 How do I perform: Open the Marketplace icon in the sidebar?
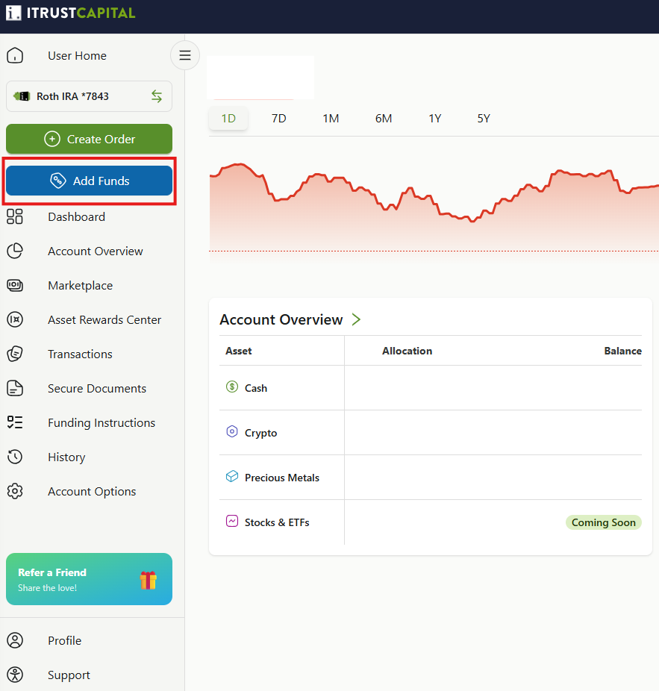[x=15, y=285]
